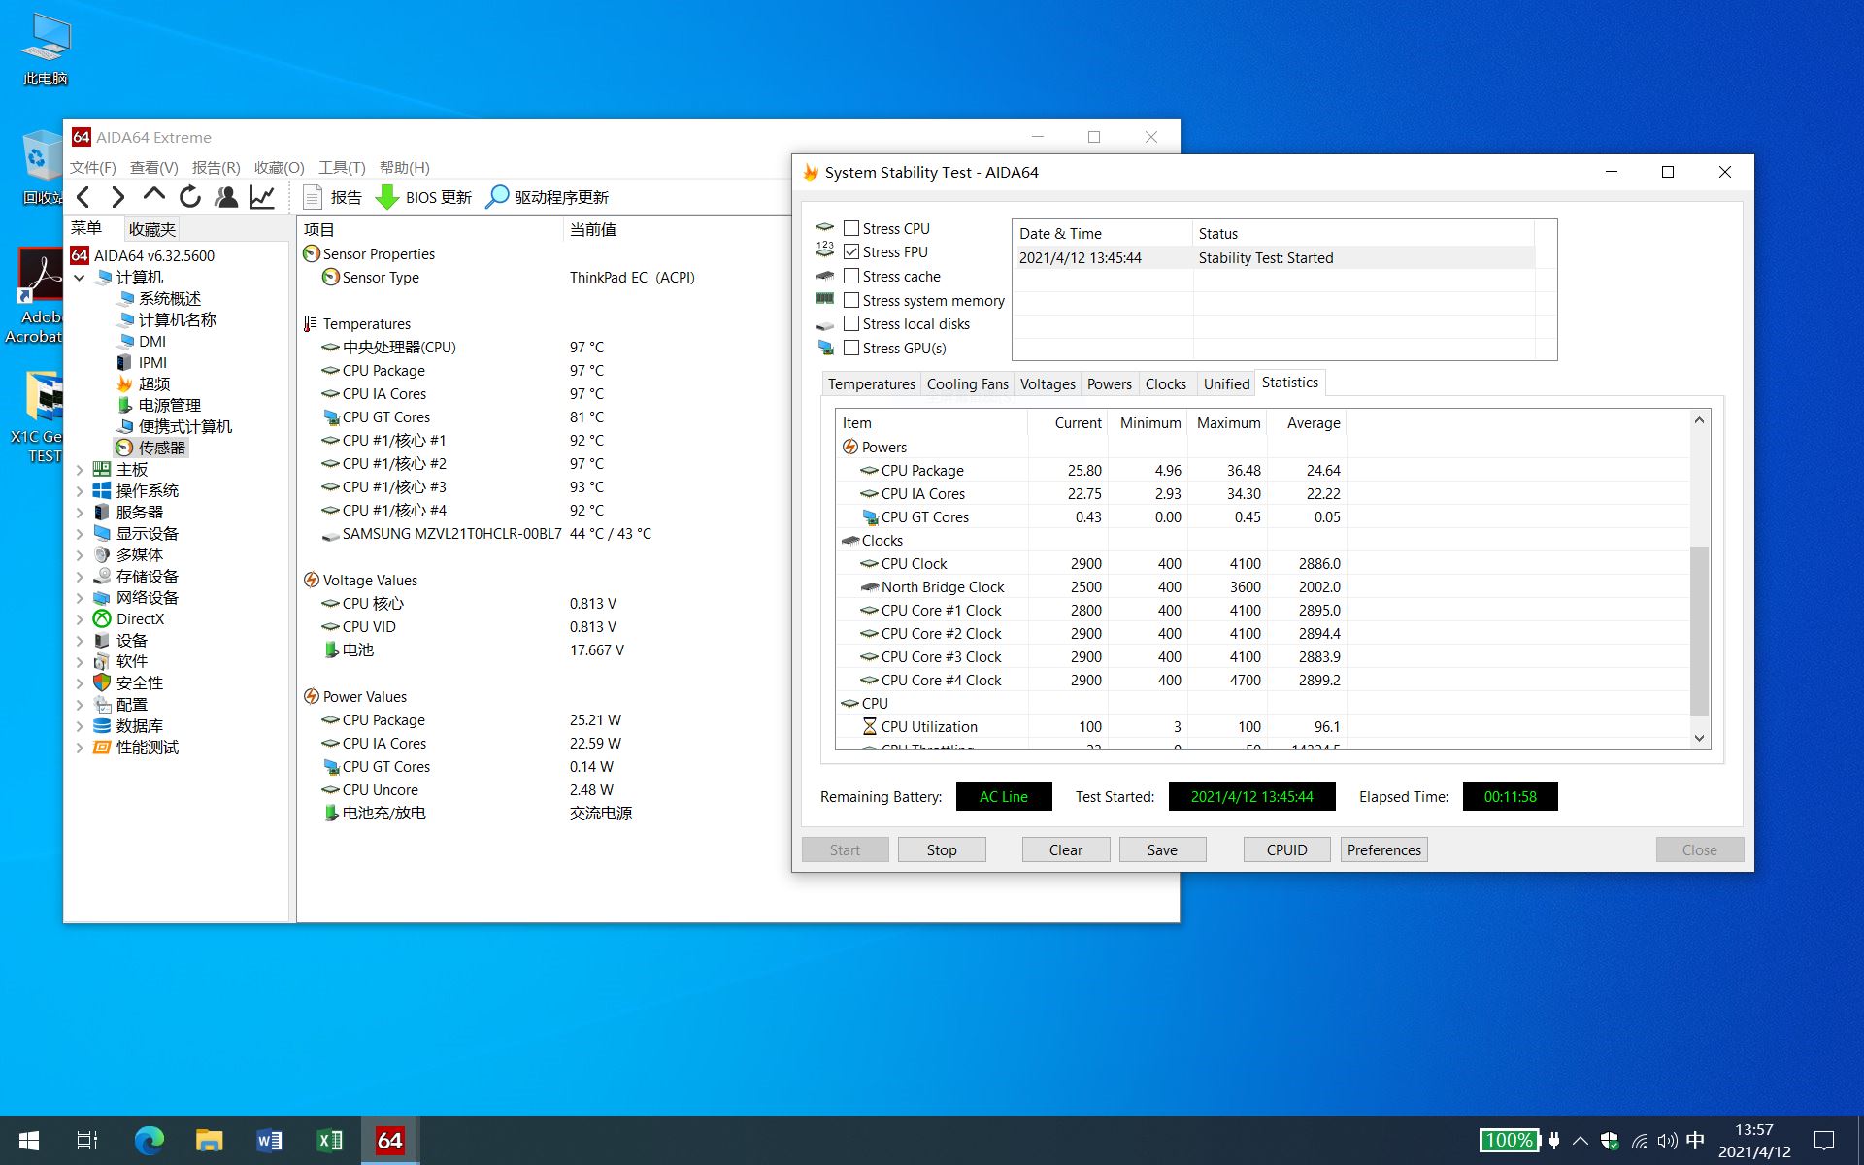The image size is (1864, 1165).
Task: Click the Refresh icon in AIDA64 toolbar
Action: [190, 197]
